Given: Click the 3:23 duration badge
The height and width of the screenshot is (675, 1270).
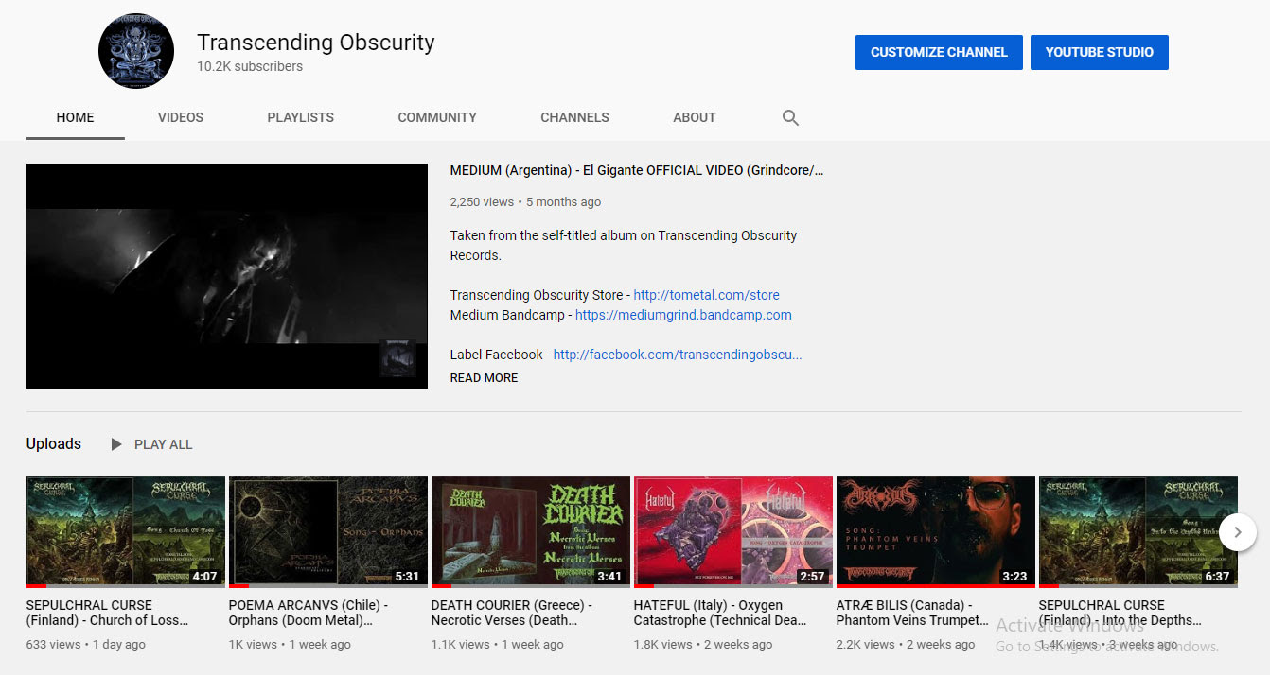Looking at the screenshot, I should tap(1014, 576).
